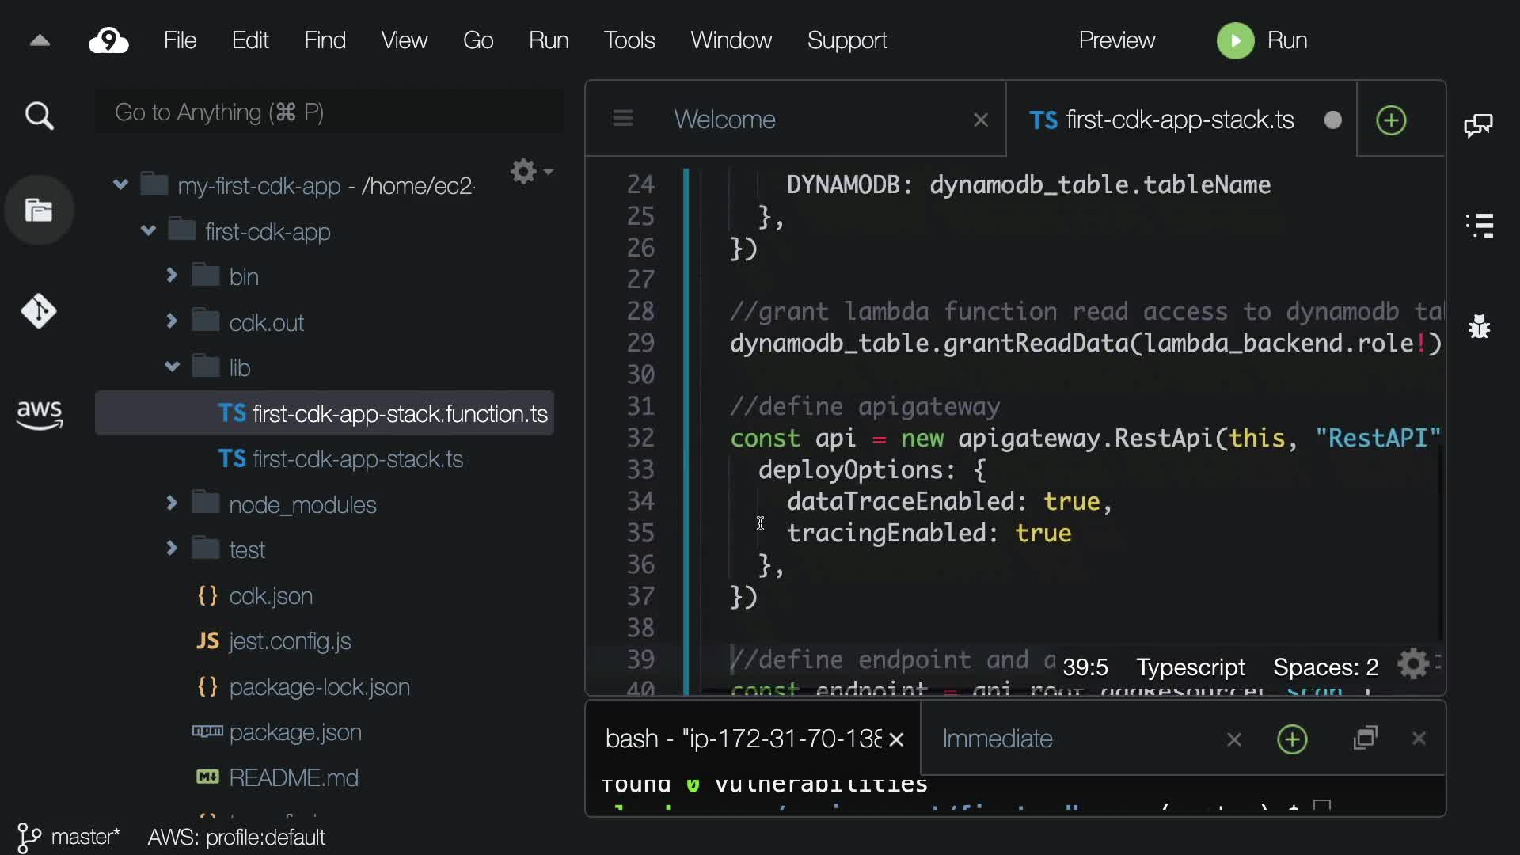This screenshot has height=855, width=1520.
Task: Switch to the Welcome tab
Action: (x=724, y=120)
